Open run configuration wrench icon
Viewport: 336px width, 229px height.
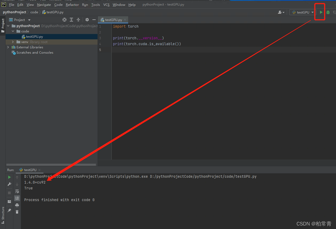point(9,184)
